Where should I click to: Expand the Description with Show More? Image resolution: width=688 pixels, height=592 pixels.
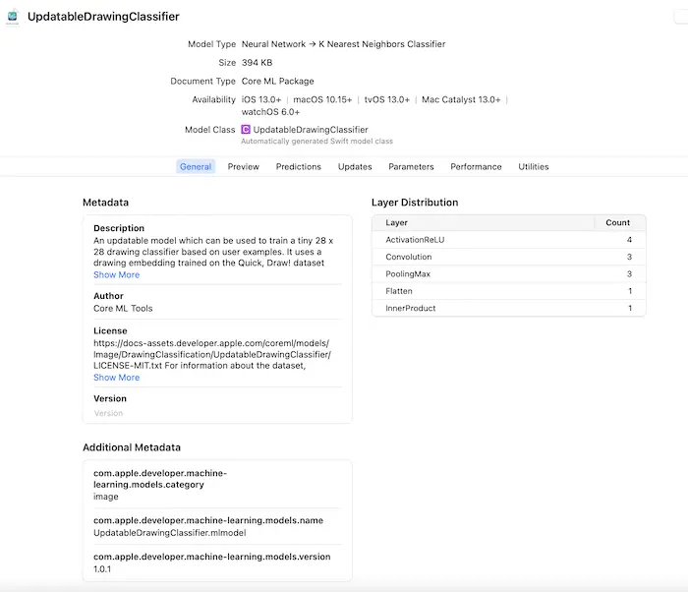pyautogui.click(x=116, y=275)
